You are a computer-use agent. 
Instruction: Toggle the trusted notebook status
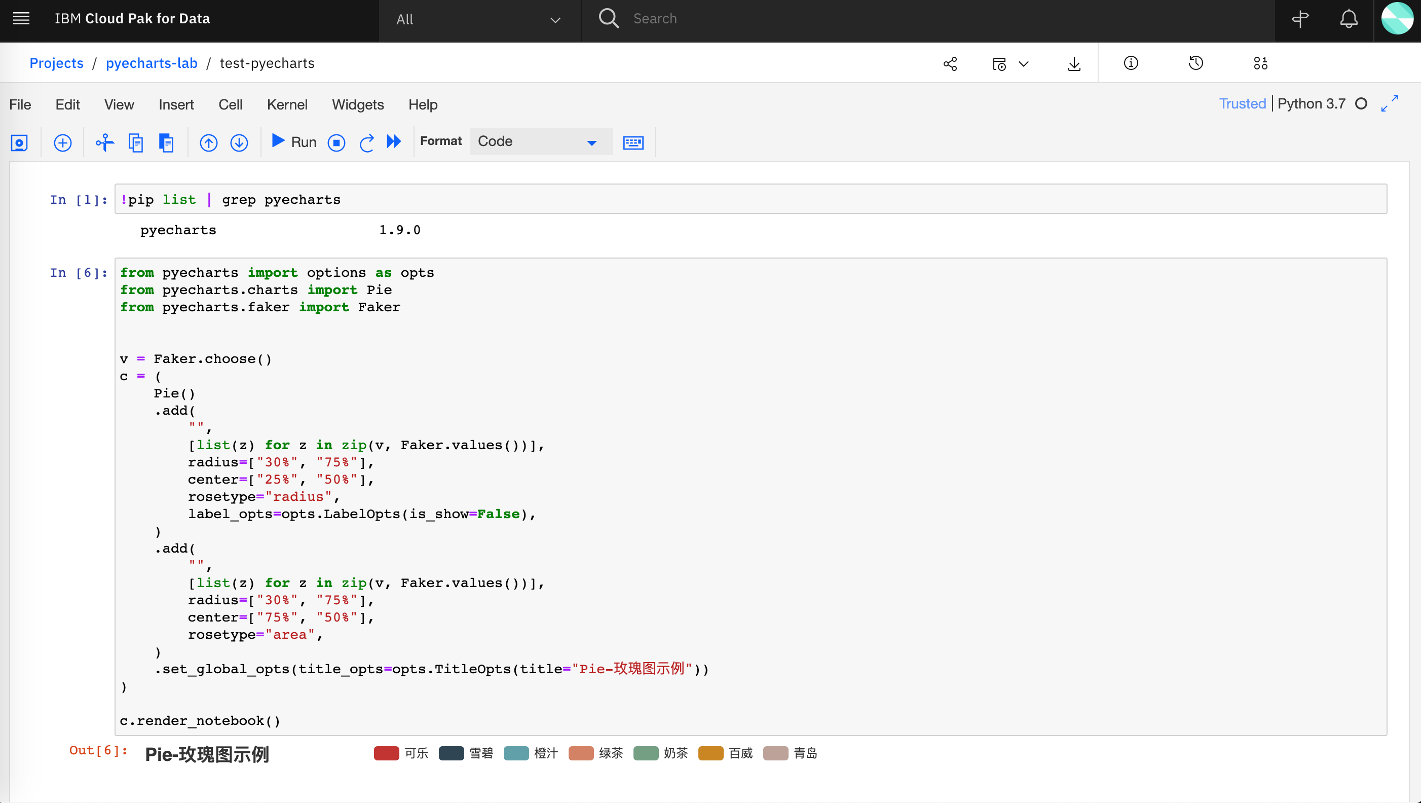coord(1243,104)
